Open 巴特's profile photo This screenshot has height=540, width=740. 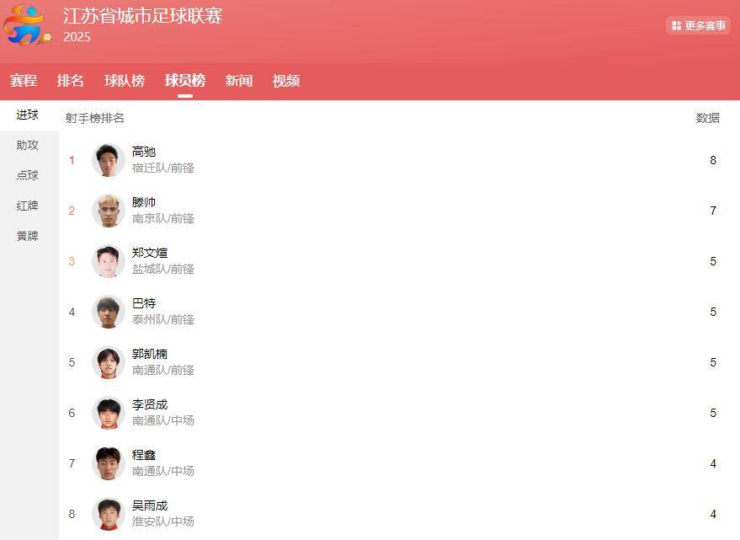pos(108,312)
